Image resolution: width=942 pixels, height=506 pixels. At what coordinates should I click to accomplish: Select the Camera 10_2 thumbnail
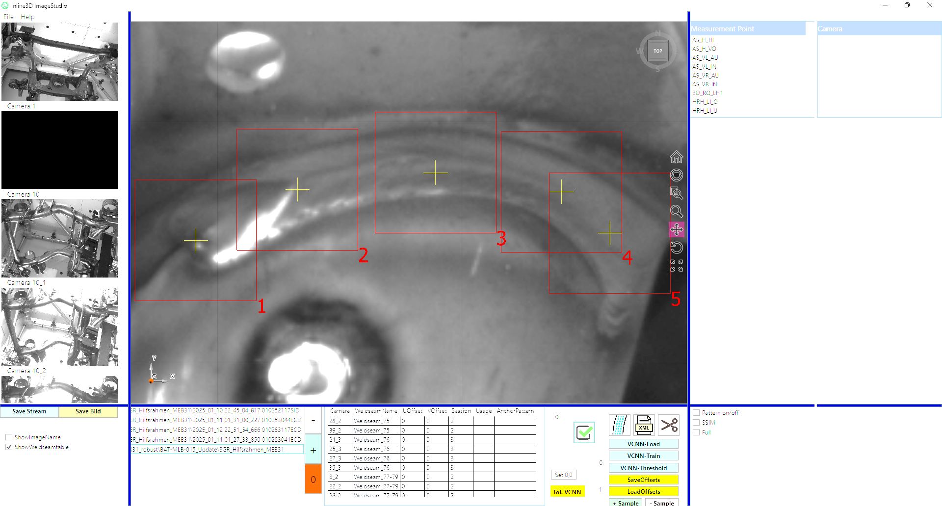[x=60, y=327]
